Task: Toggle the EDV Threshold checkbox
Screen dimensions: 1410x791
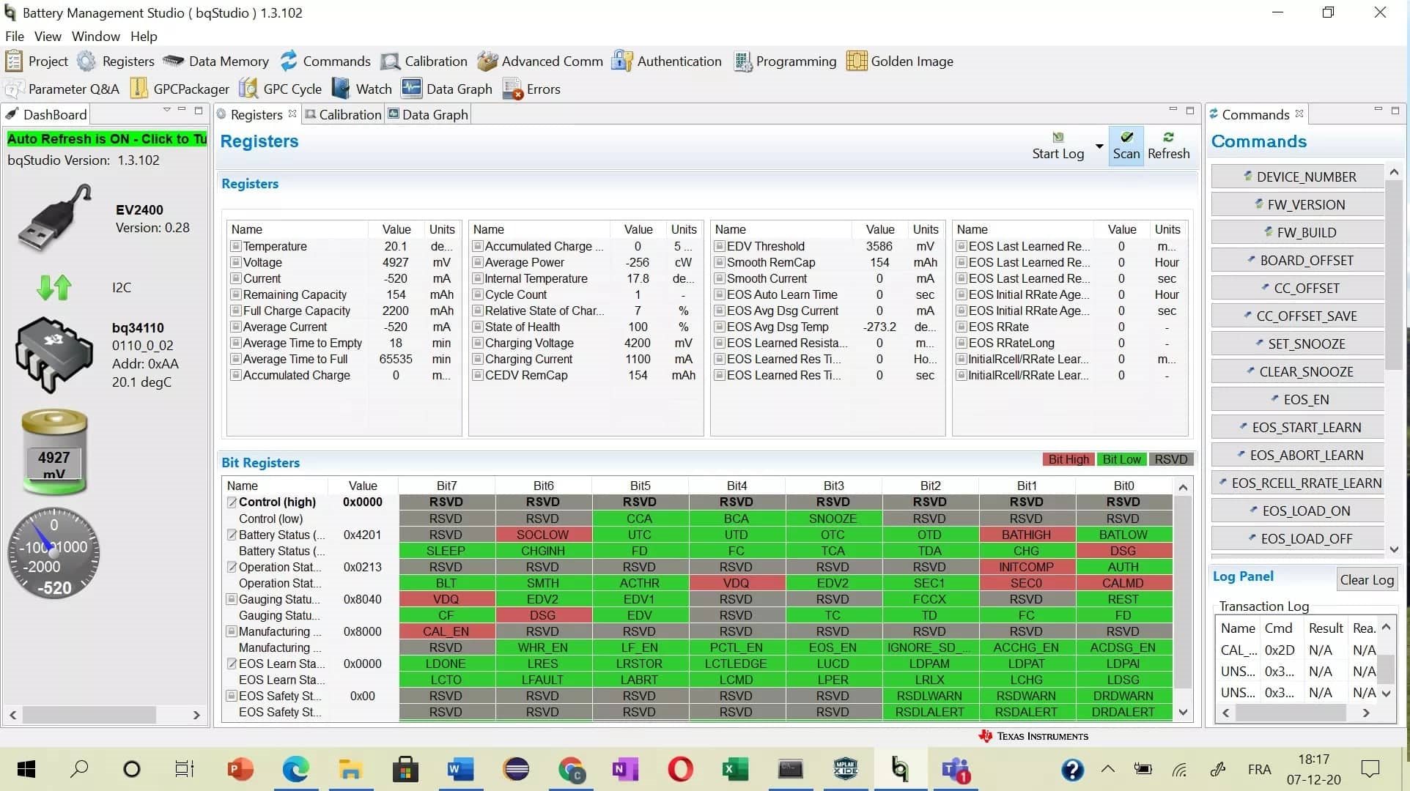Action: point(720,247)
